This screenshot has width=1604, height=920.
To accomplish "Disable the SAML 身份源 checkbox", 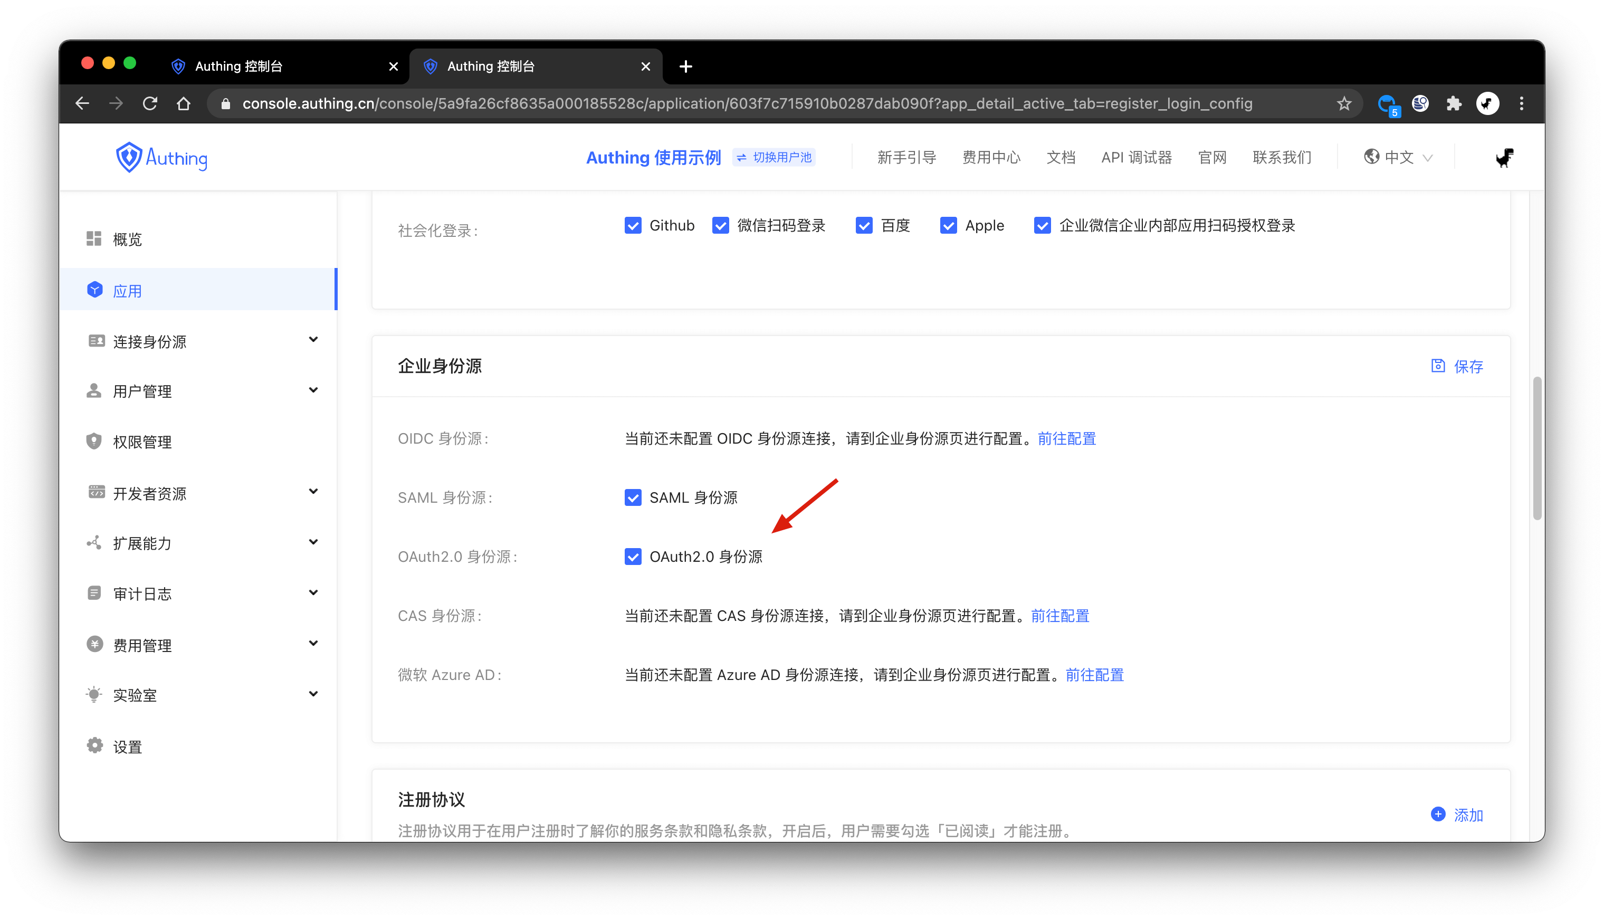I will tap(633, 498).
